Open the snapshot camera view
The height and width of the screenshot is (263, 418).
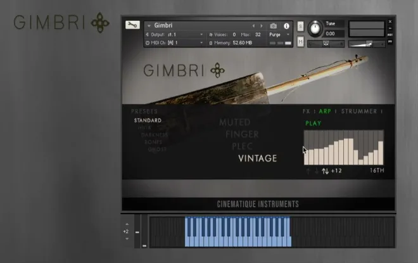[x=273, y=26]
